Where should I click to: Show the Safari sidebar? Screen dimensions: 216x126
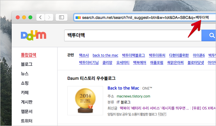click(x=61, y=17)
